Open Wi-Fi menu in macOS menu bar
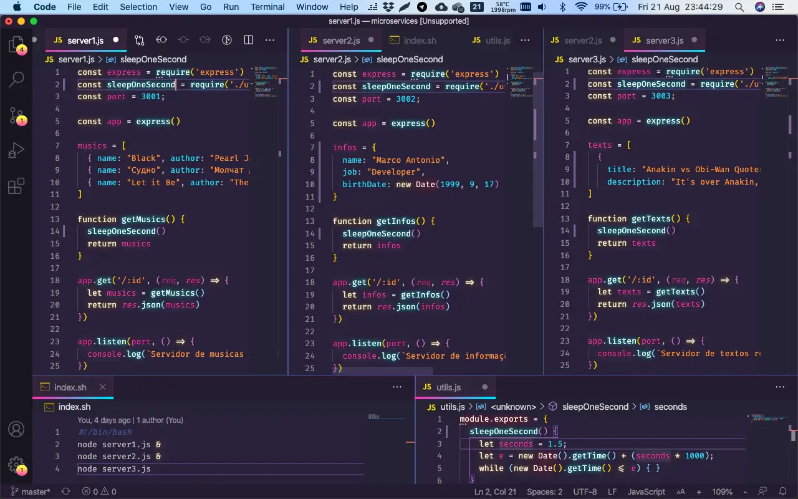This screenshot has height=499, width=798. pyautogui.click(x=581, y=7)
